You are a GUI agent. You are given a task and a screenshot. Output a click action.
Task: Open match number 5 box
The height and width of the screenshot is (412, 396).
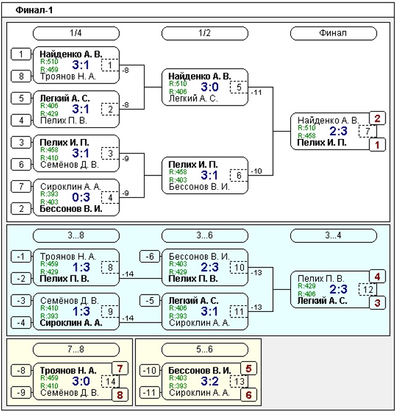(239, 87)
